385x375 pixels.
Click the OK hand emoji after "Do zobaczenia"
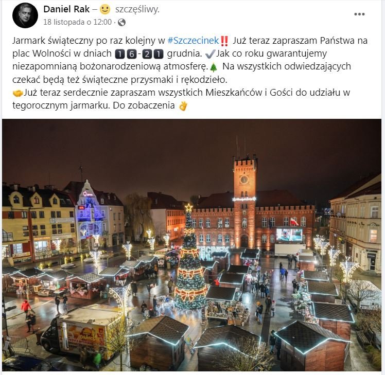click(183, 106)
